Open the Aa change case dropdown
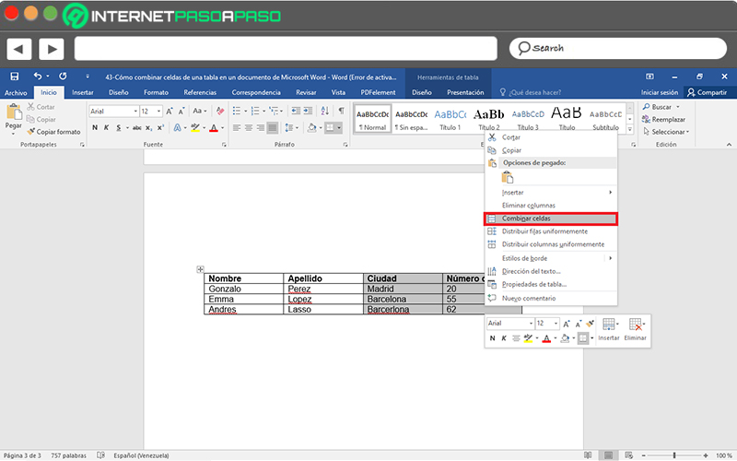The width and height of the screenshot is (737, 461). 200,111
